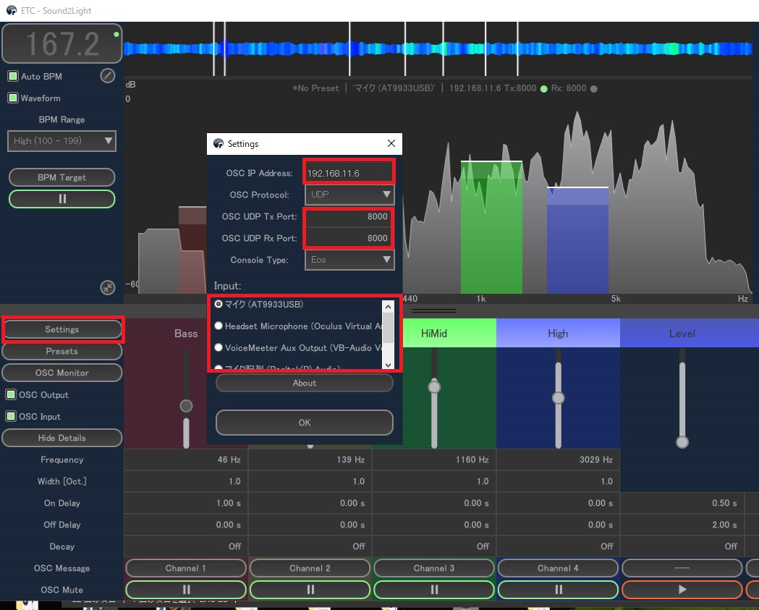This screenshot has height=610, width=759.
Task: Click the tap-tempo icon beside Auto BPM
Action: [108, 75]
